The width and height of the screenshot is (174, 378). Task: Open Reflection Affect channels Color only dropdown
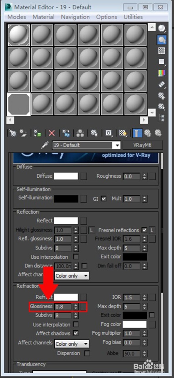(72, 276)
